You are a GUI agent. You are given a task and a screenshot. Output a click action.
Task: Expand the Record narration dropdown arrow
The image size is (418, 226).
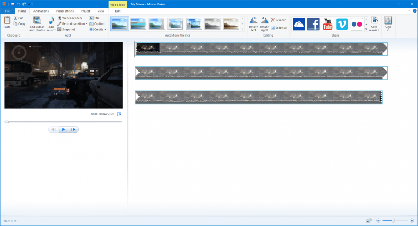click(87, 23)
